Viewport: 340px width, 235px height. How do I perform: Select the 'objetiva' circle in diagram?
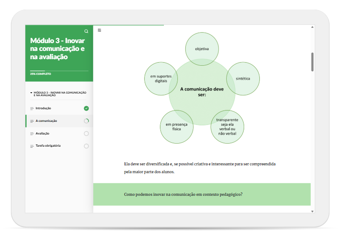click(202, 49)
